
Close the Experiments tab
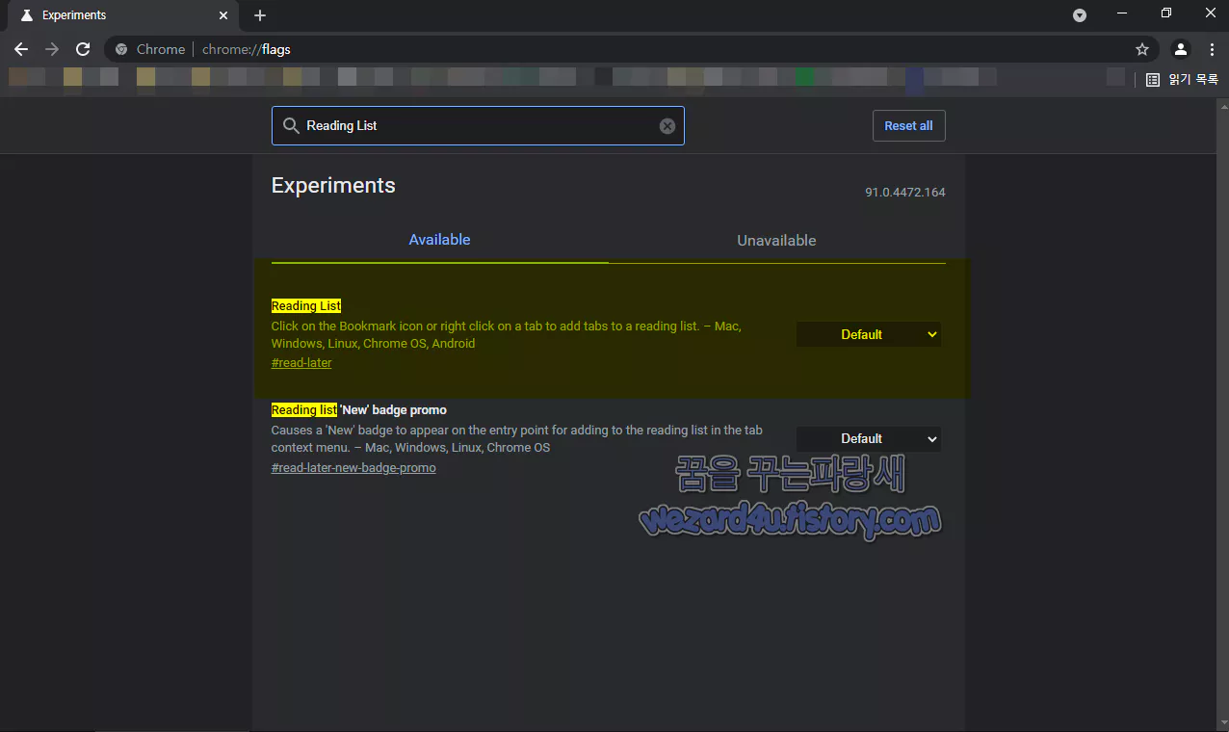click(223, 15)
